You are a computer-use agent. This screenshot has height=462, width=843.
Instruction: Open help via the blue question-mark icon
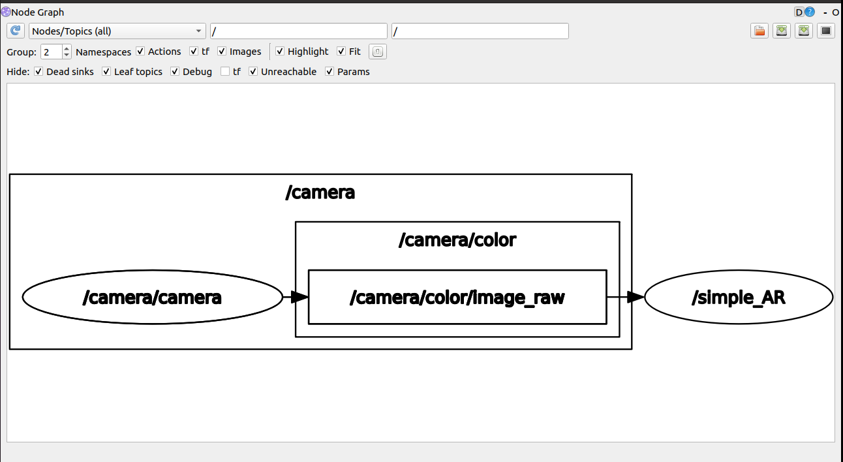coord(810,12)
